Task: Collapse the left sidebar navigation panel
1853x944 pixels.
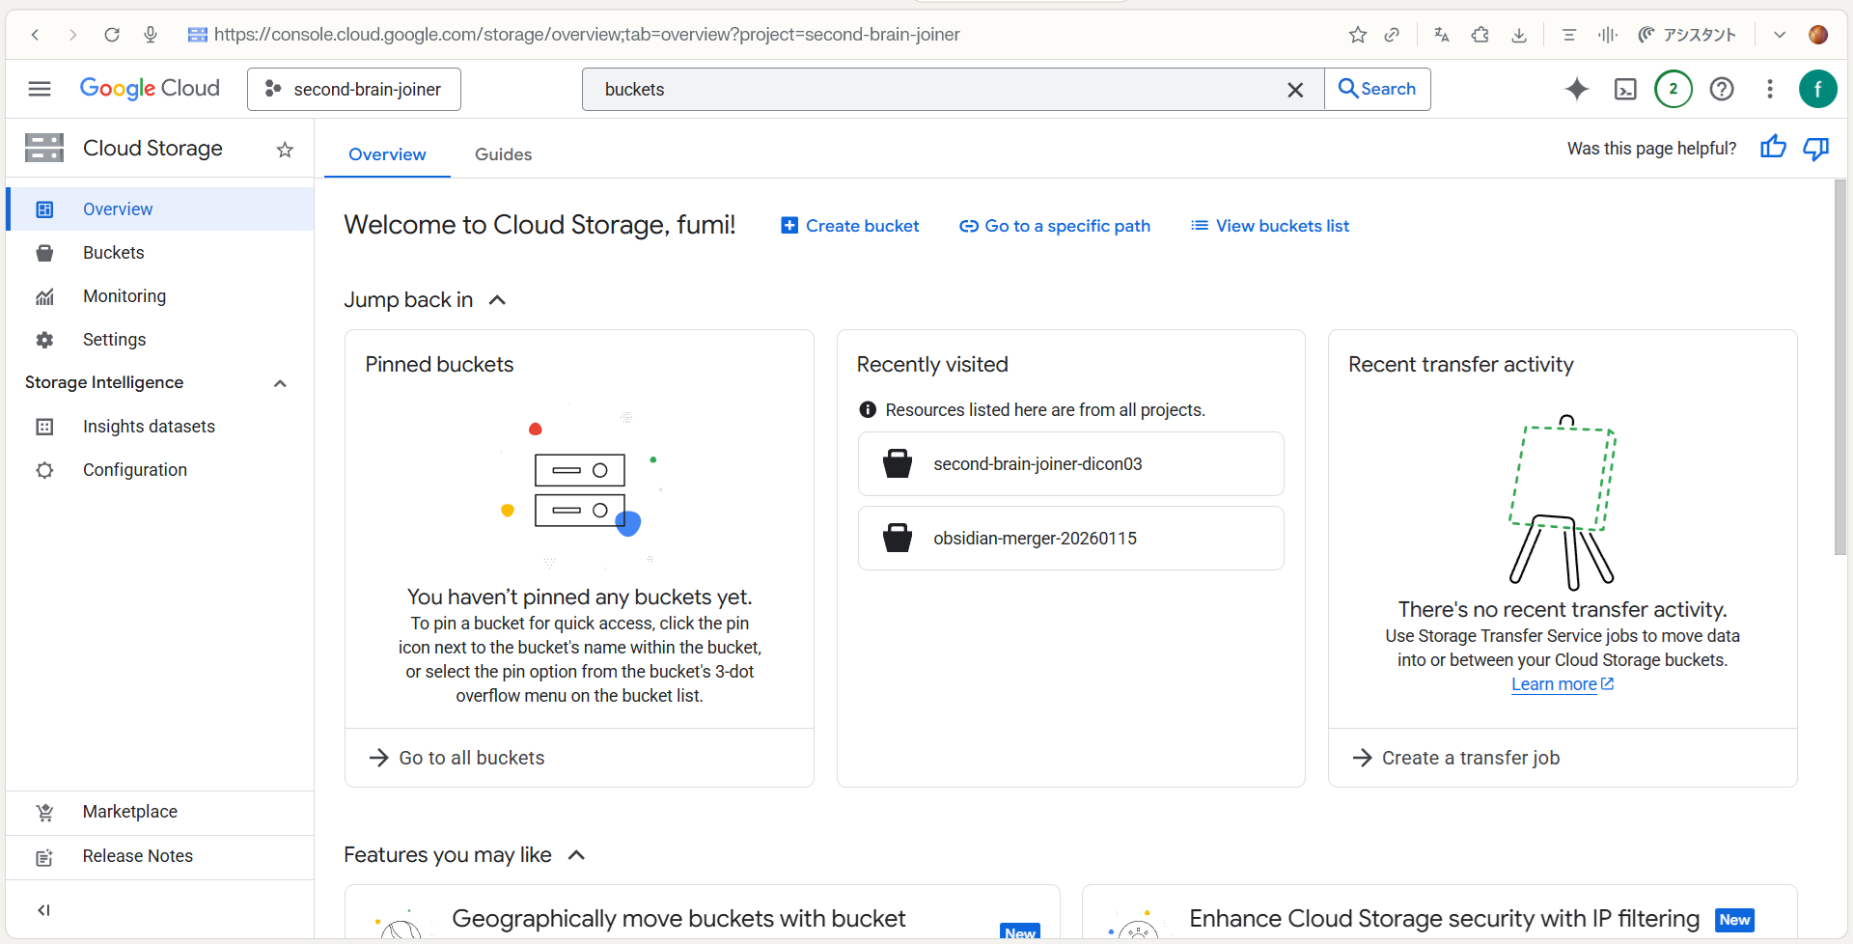Action: 43,909
